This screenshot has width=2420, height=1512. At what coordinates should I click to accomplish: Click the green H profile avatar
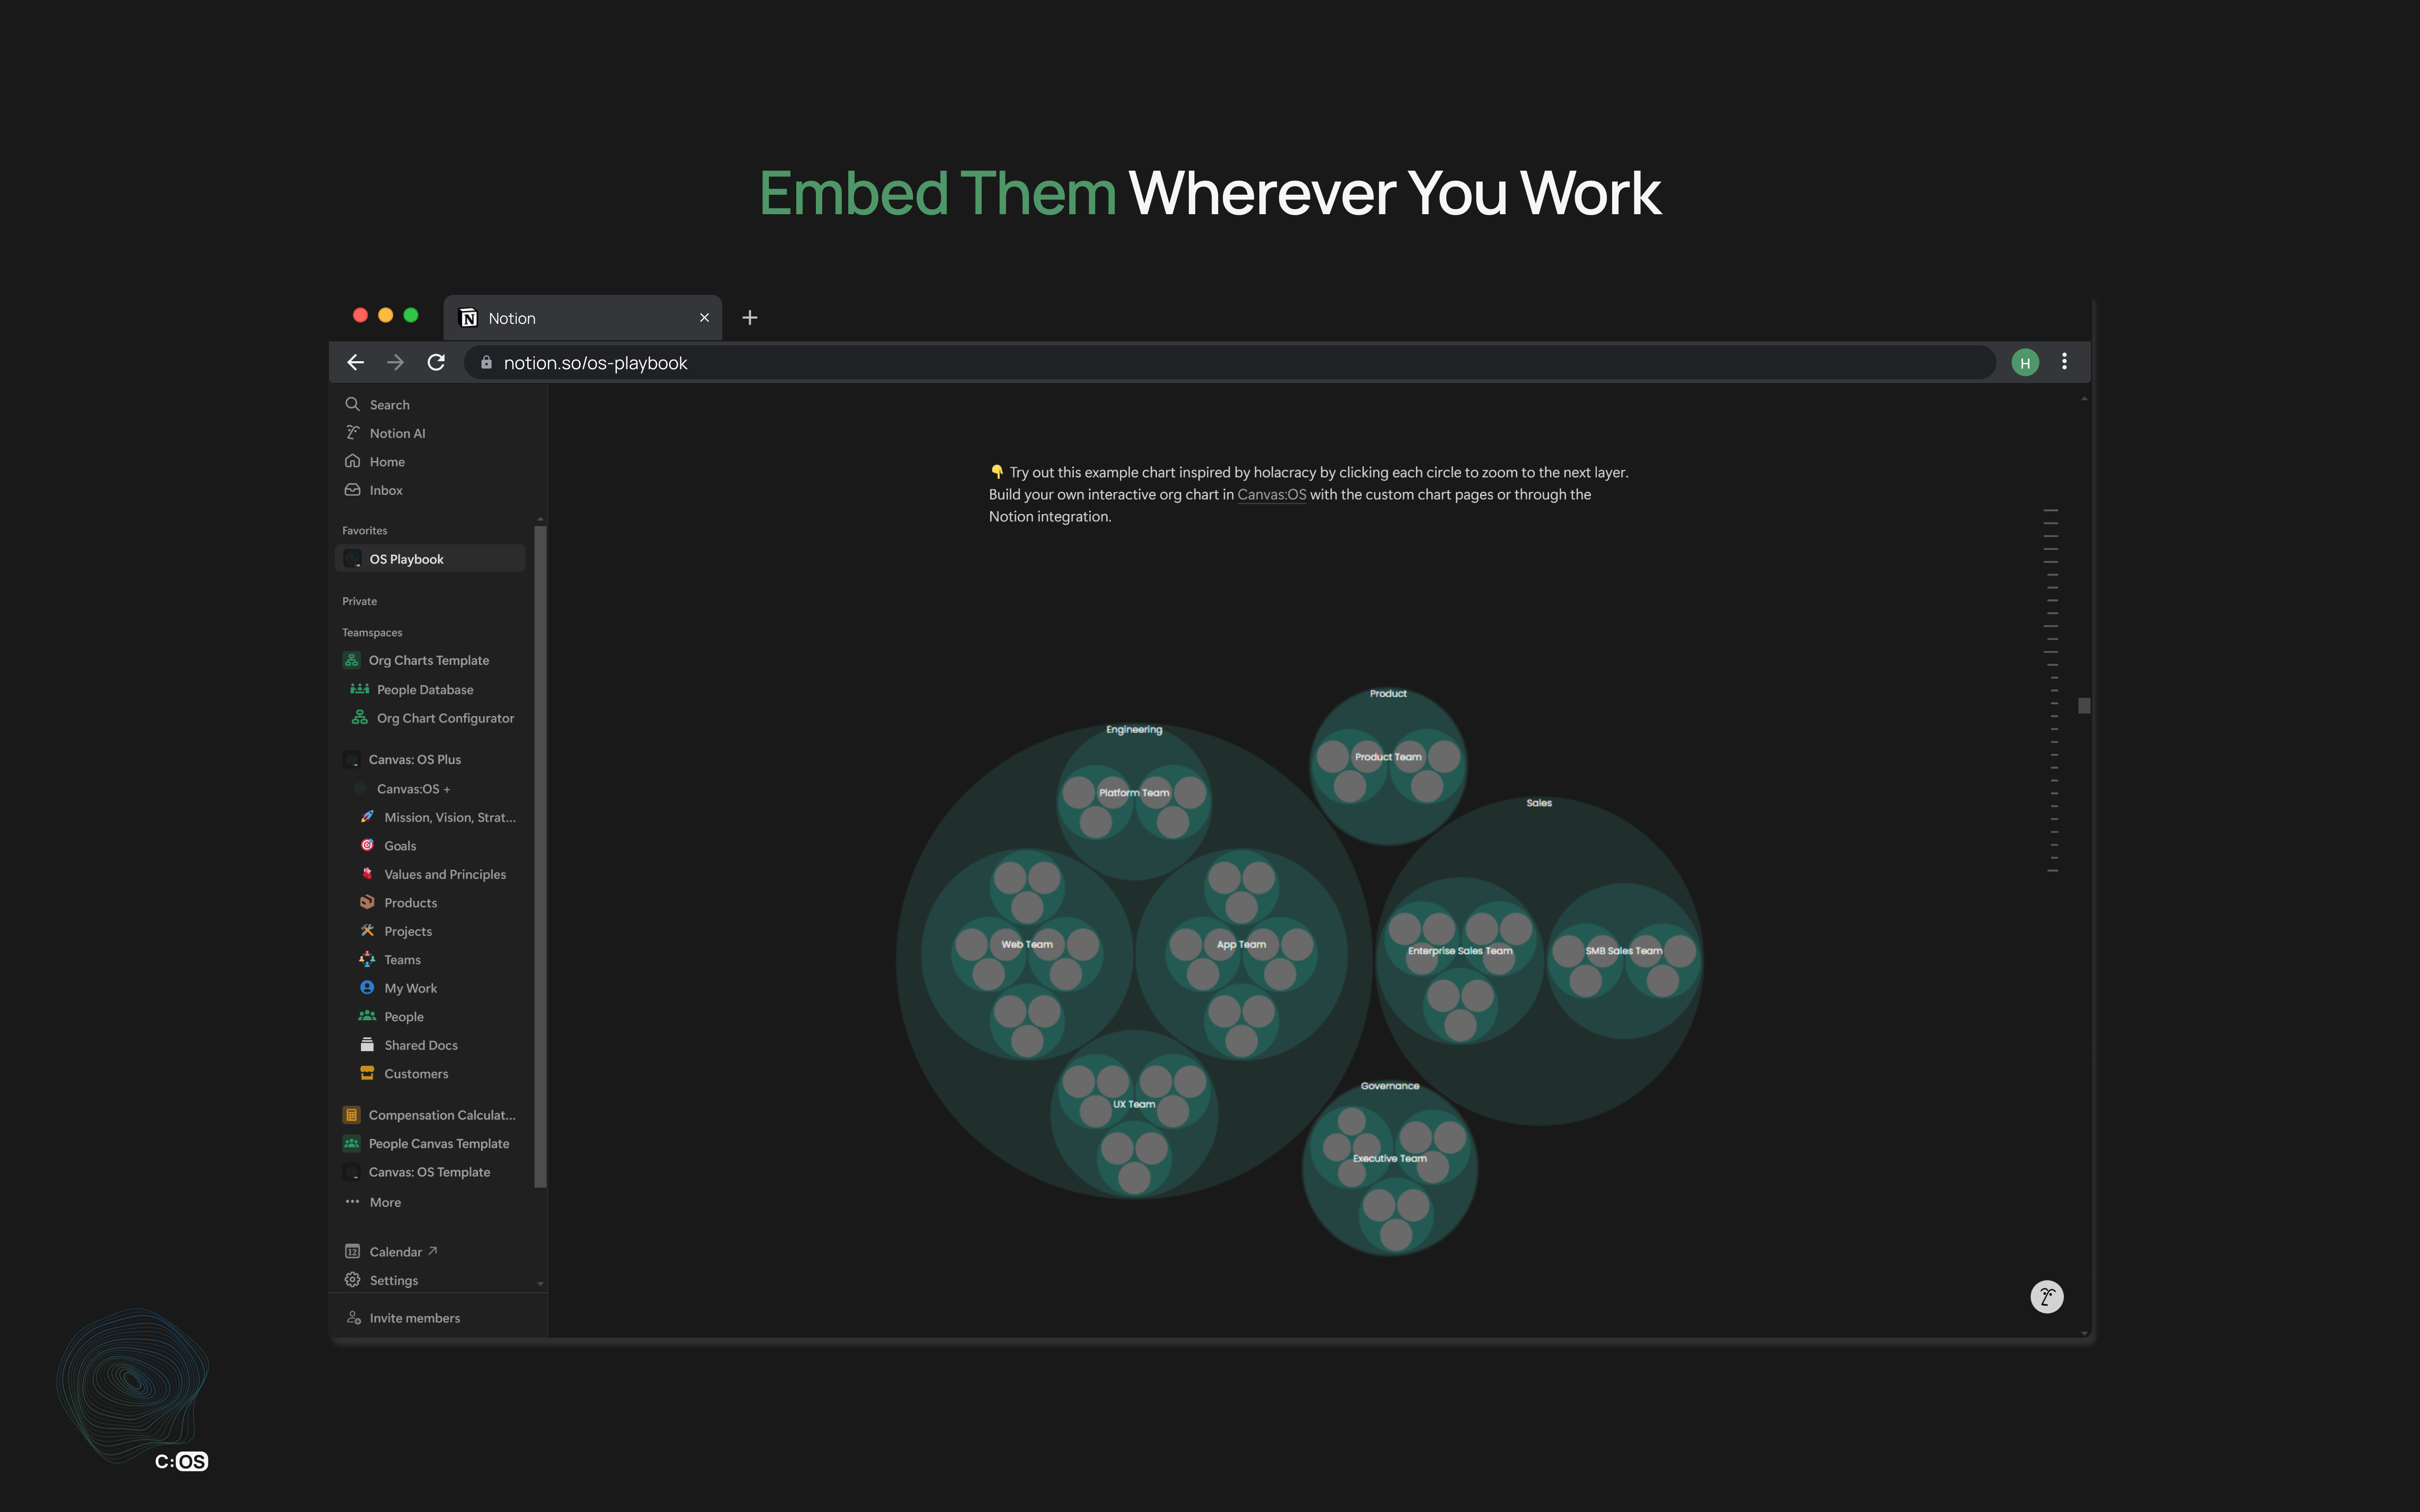[x=2025, y=363]
